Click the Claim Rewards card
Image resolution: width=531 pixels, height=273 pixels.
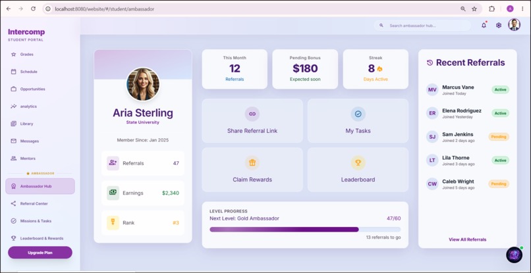pyautogui.click(x=252, y=170)
